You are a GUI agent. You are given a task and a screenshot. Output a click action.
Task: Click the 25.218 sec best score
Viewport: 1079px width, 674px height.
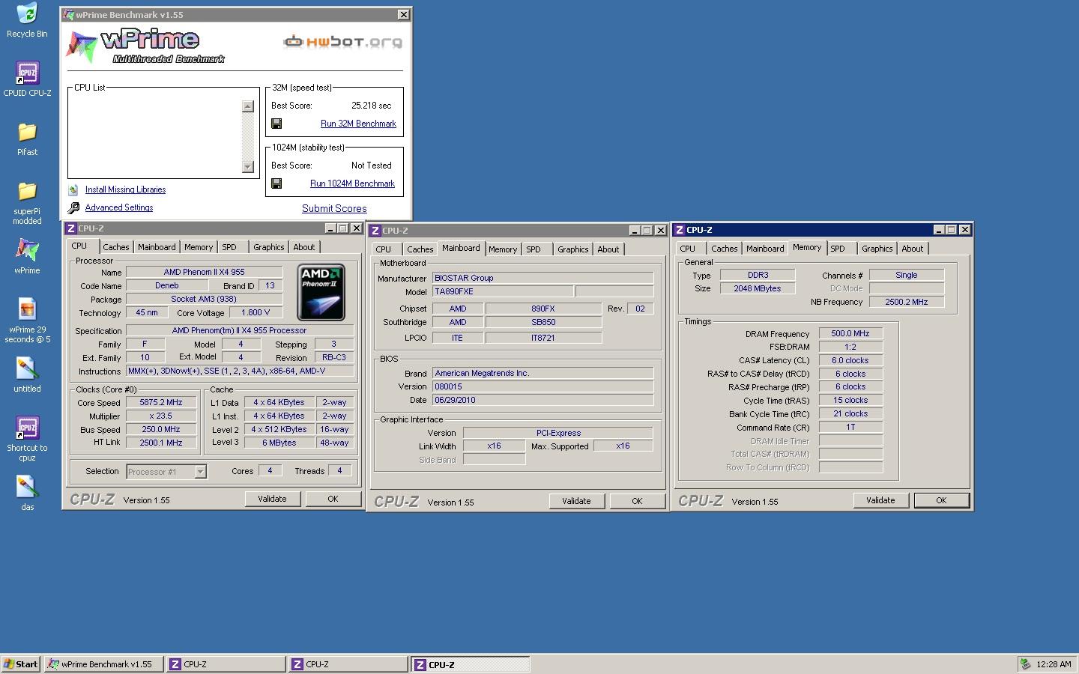372,106
